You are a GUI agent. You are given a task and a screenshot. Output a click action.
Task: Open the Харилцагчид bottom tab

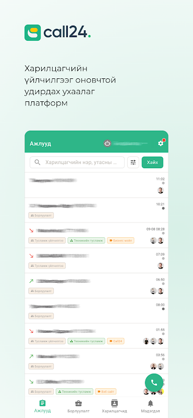tap(114, 407)
